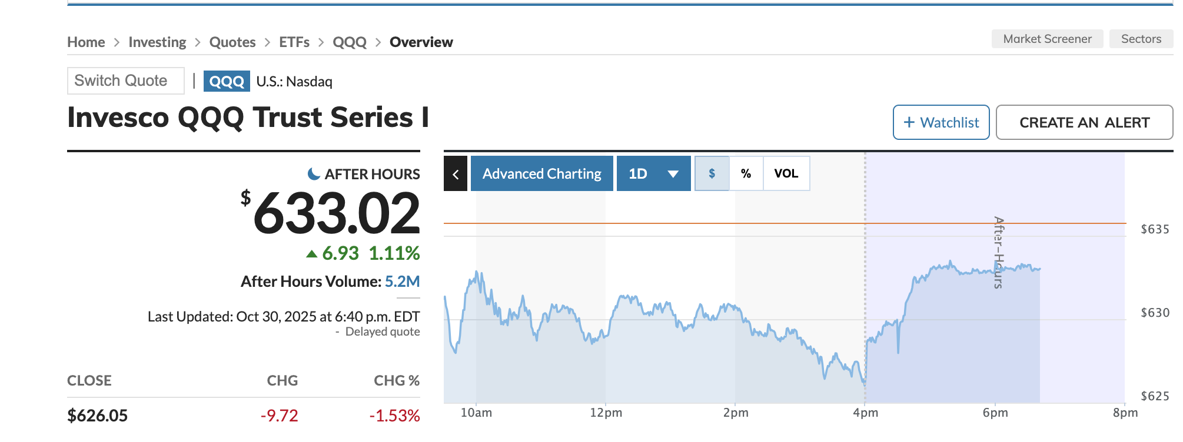Open the Sectors tab
Screen dimensions: 1183x442
(1141, 39)
